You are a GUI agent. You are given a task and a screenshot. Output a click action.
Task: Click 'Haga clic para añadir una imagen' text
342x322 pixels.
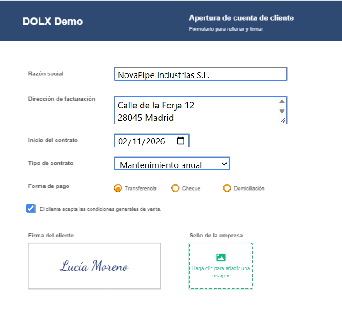pos(221,272)
